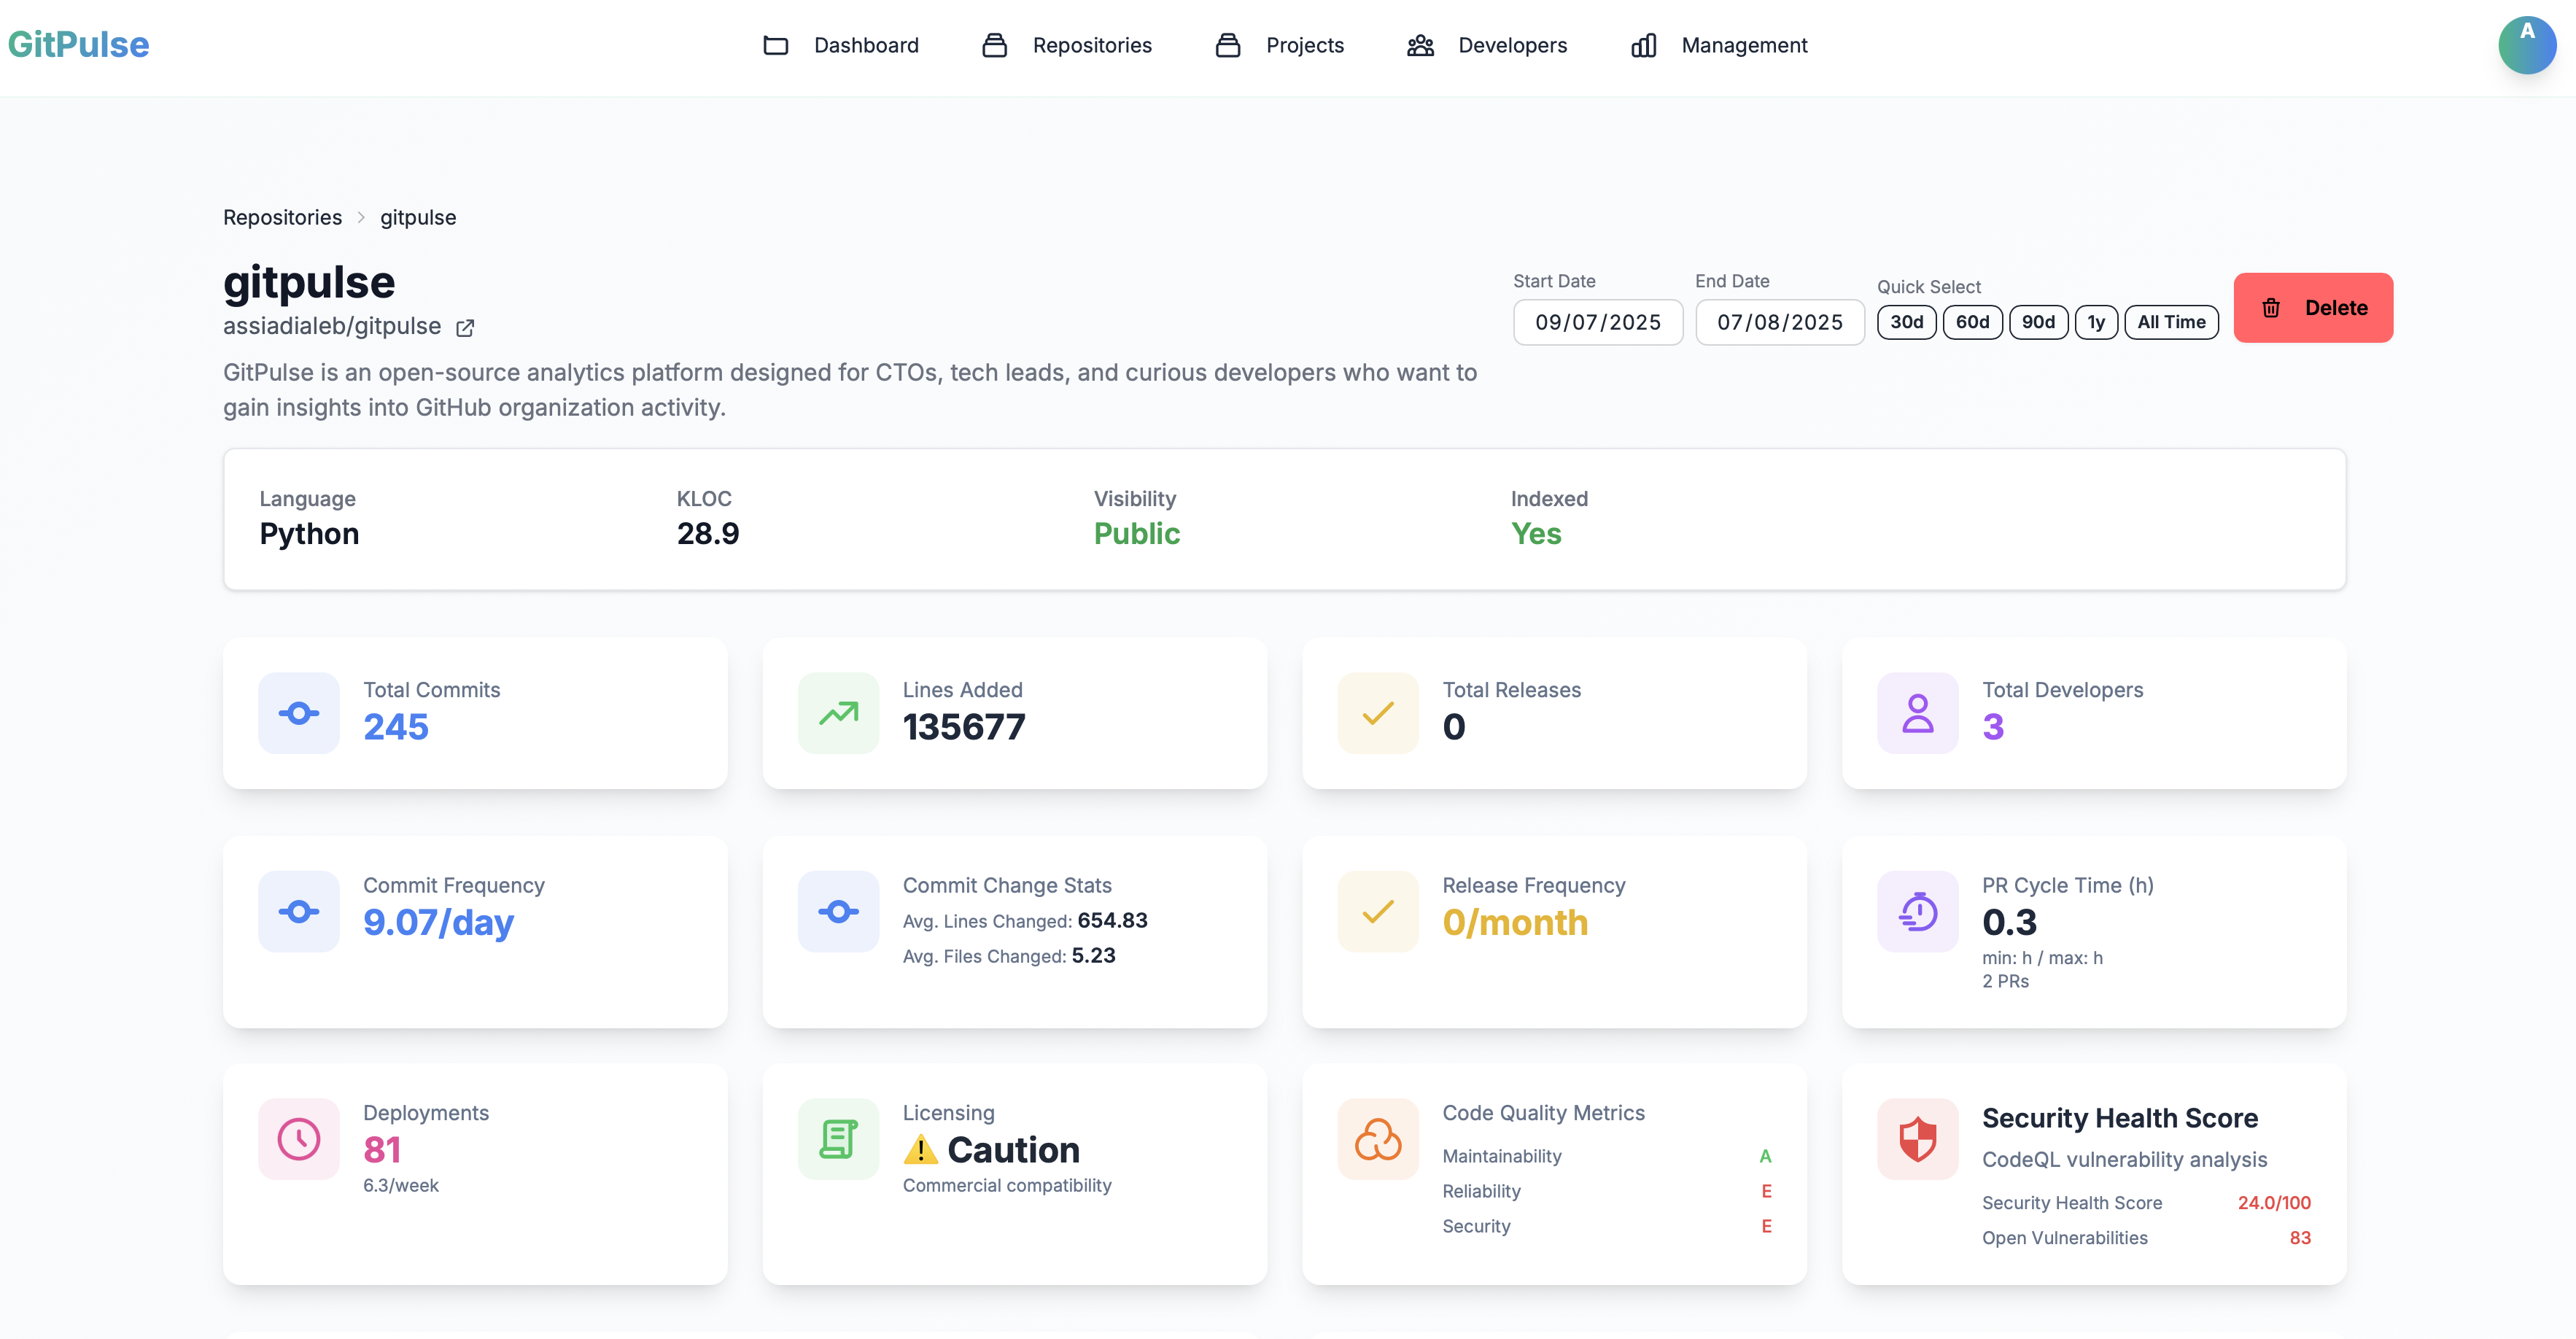Open the external repository link icon

[x=465, y=327]
